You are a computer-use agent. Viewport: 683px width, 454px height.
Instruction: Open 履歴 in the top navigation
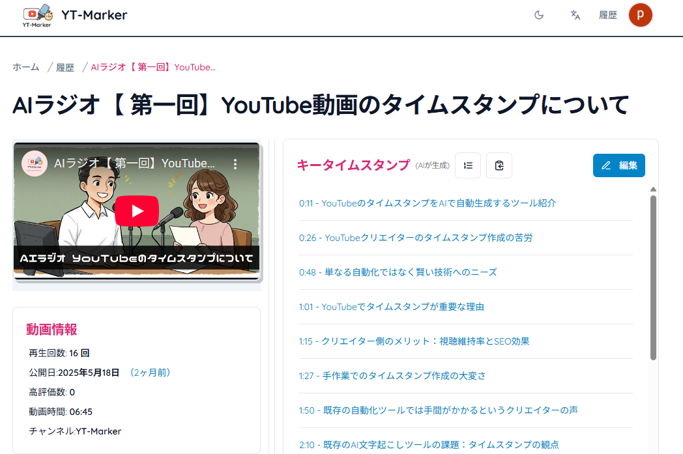pos(607,15)
